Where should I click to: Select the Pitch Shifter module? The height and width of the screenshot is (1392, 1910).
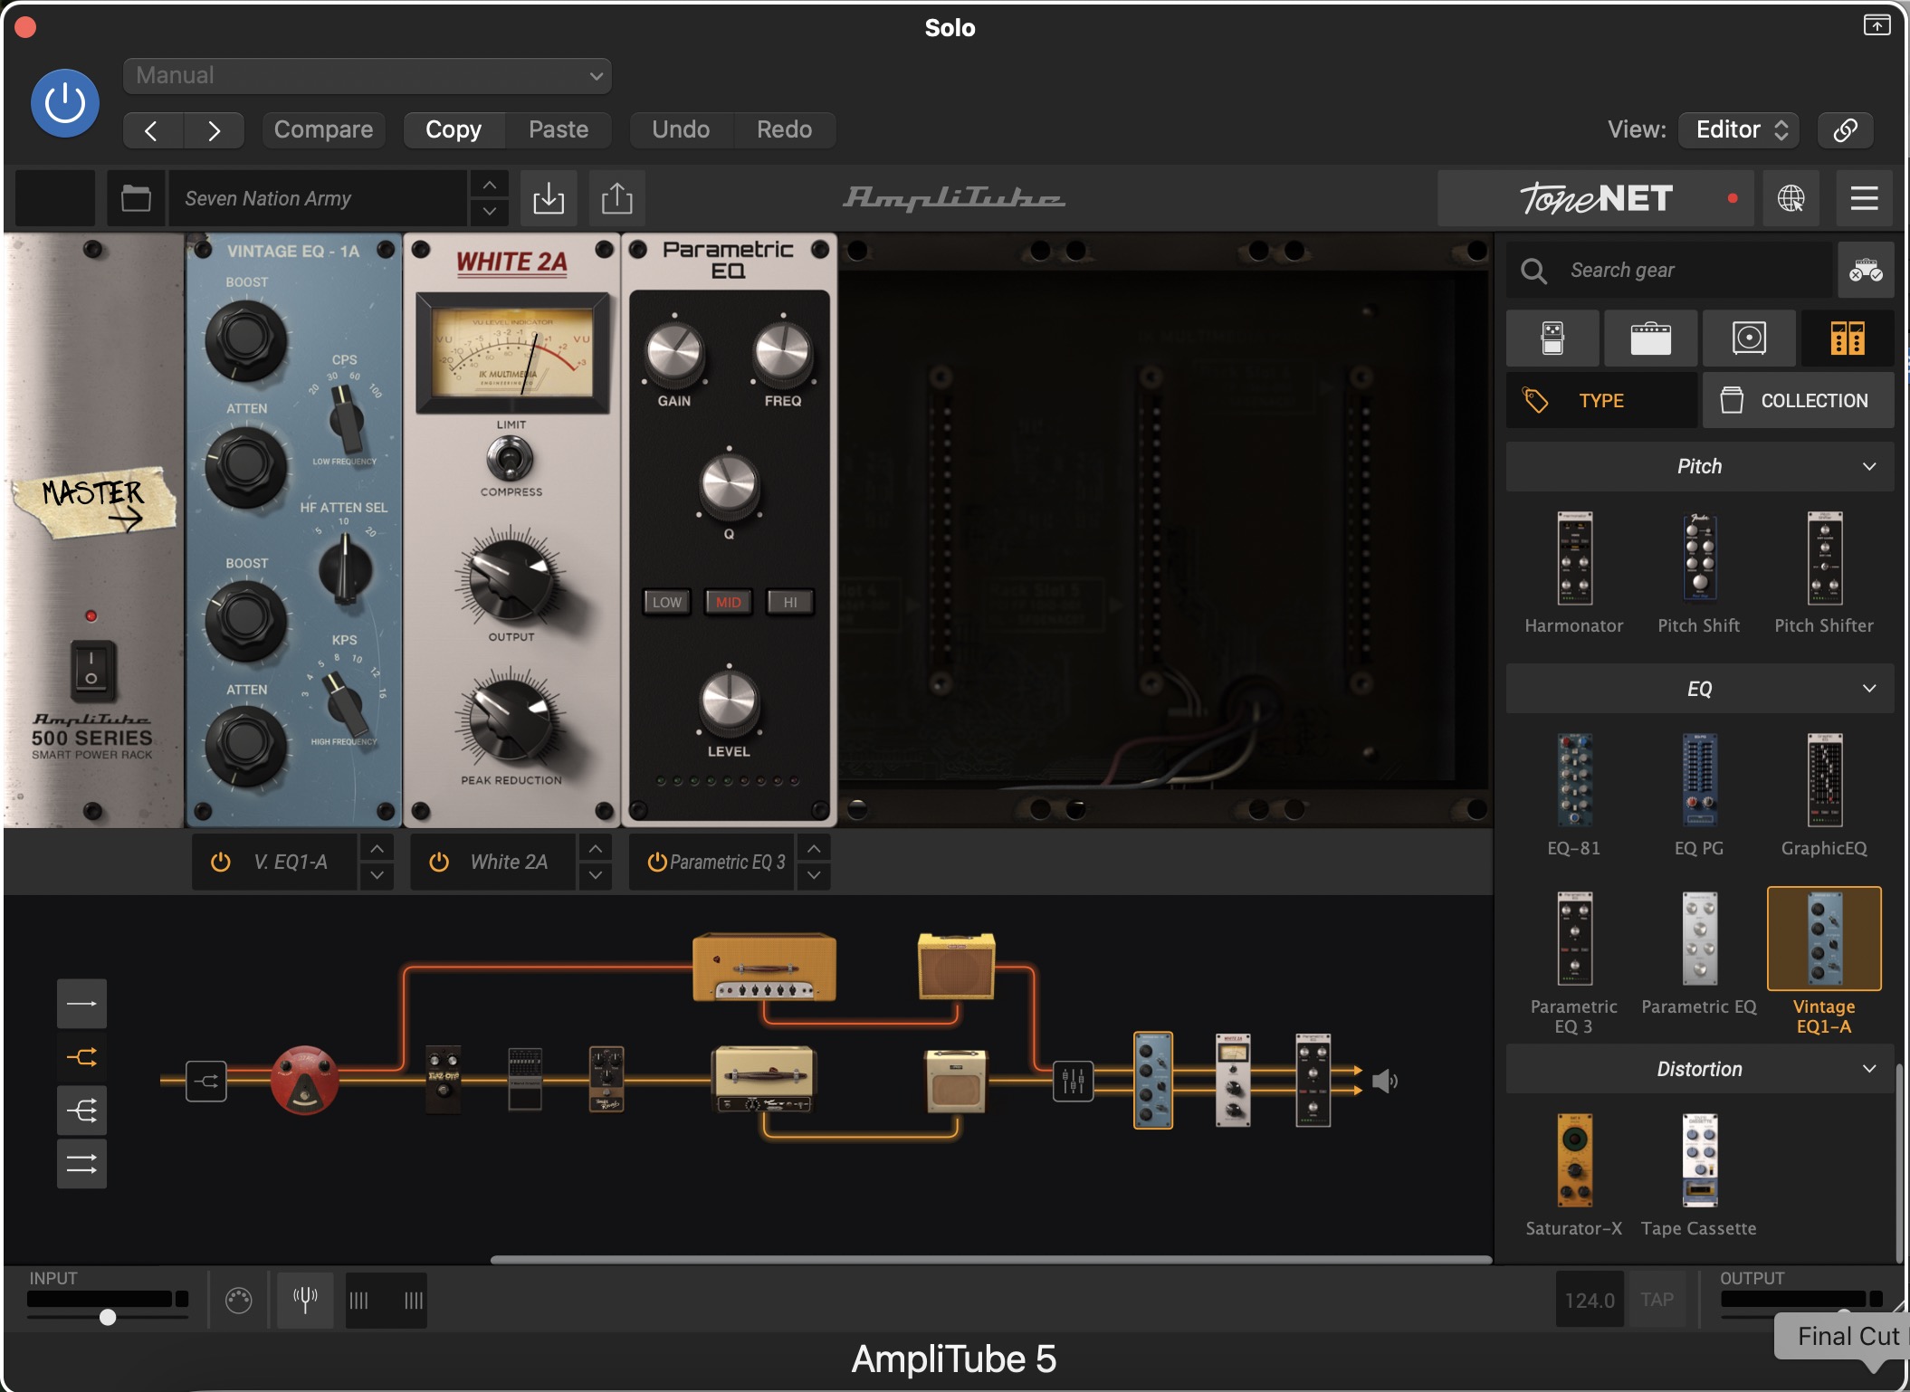point(1824,572)
